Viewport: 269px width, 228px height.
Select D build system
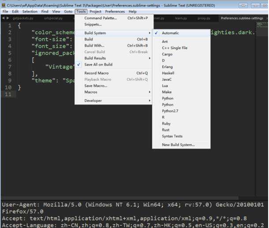pos(181,60)
